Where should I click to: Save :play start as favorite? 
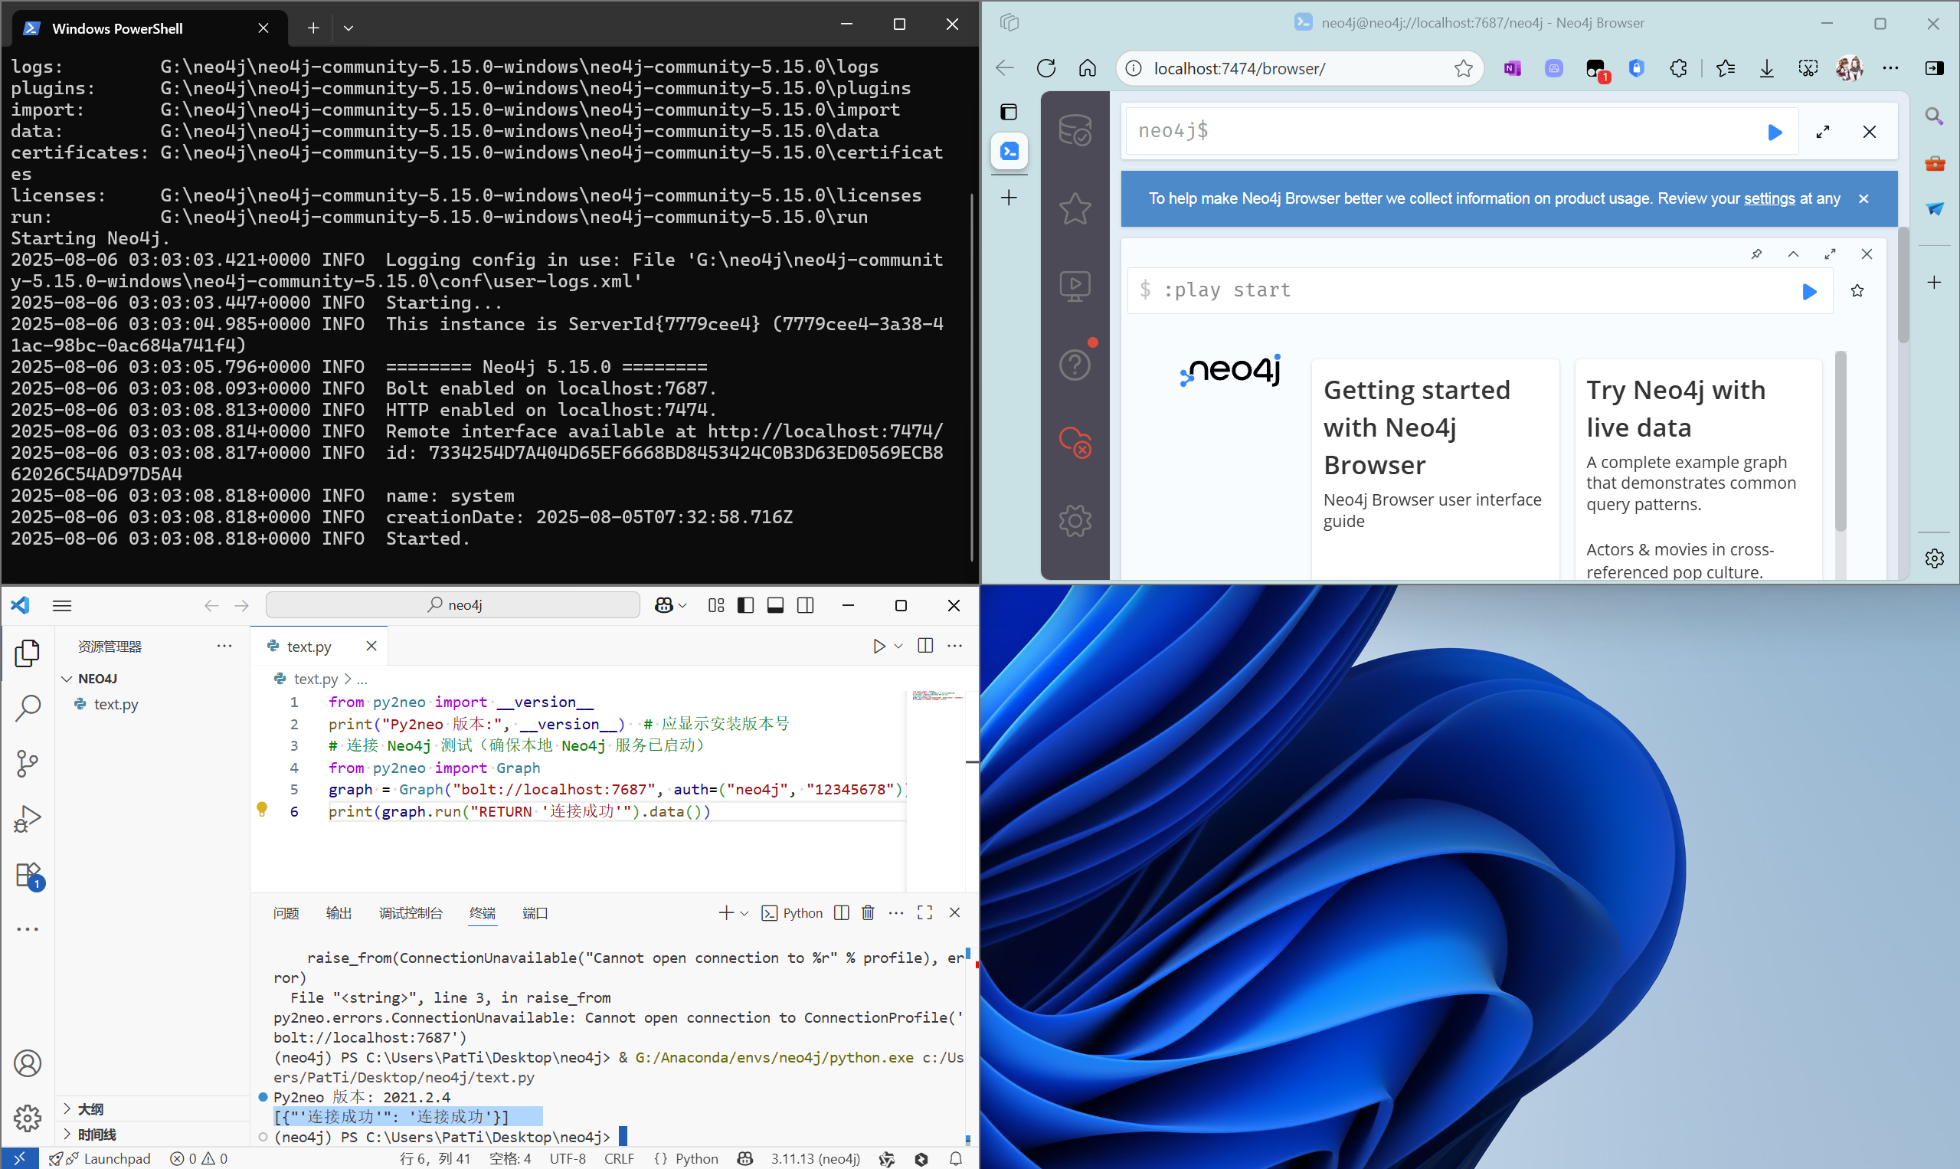[1857, 291]
